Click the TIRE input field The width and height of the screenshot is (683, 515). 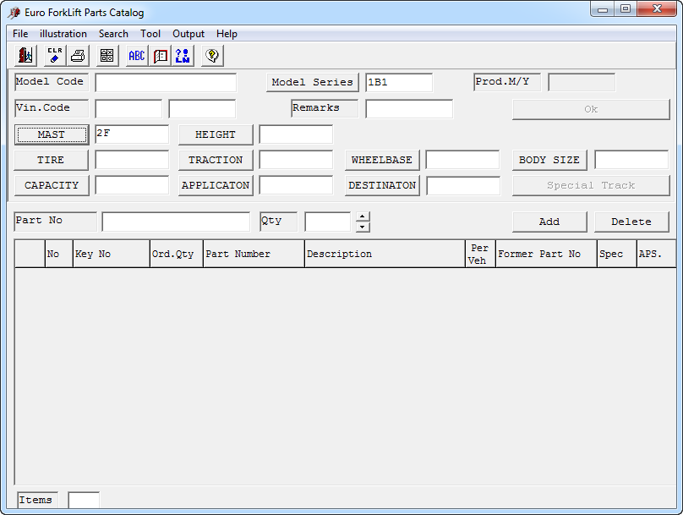pyautogui.click(x=132, y=160)
